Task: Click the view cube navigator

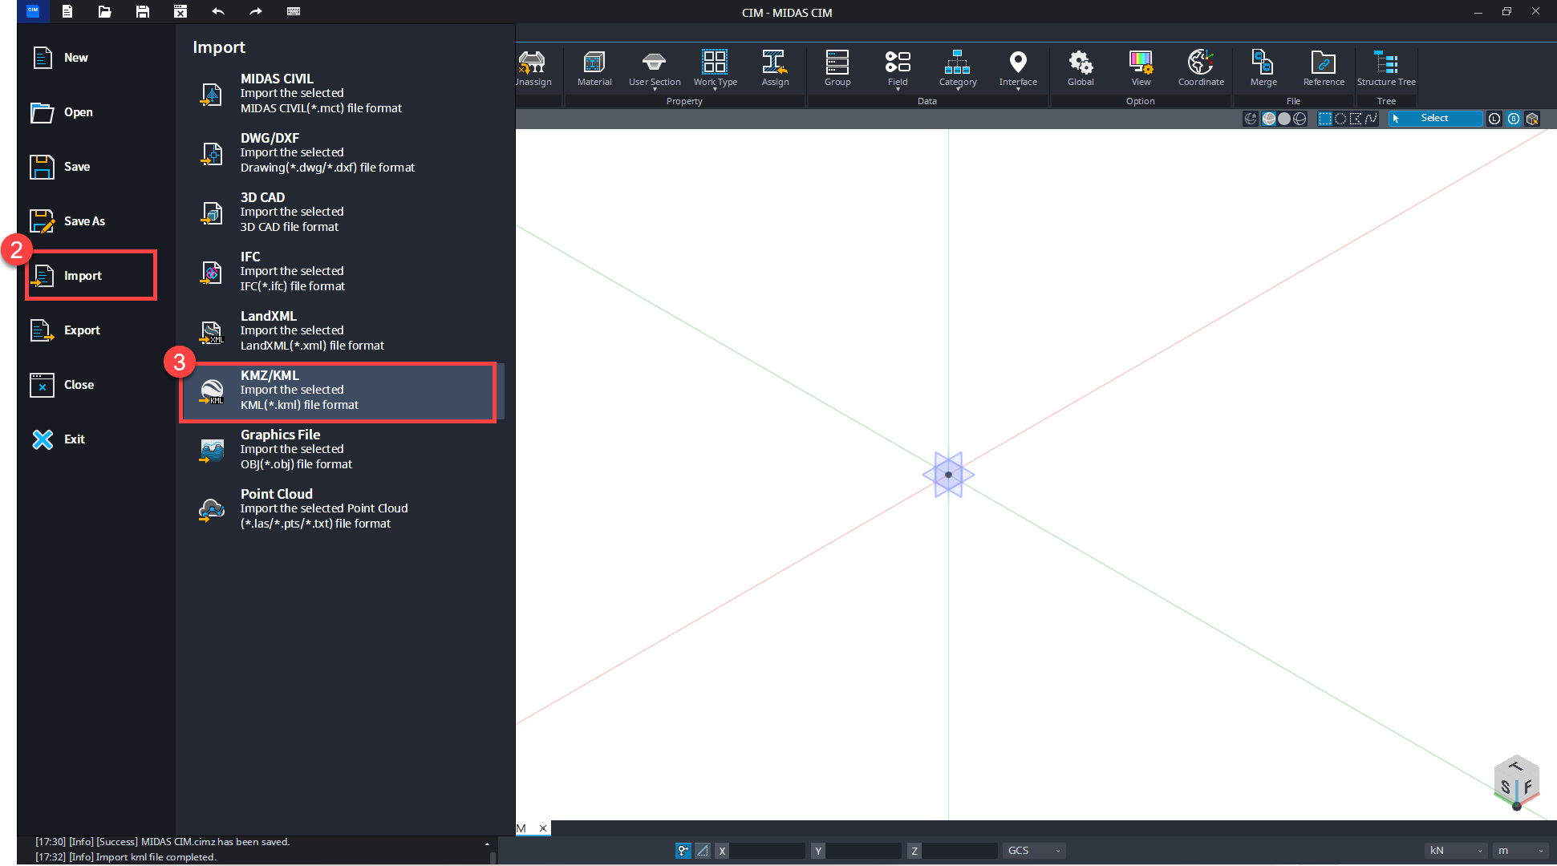Action: 1516,781
